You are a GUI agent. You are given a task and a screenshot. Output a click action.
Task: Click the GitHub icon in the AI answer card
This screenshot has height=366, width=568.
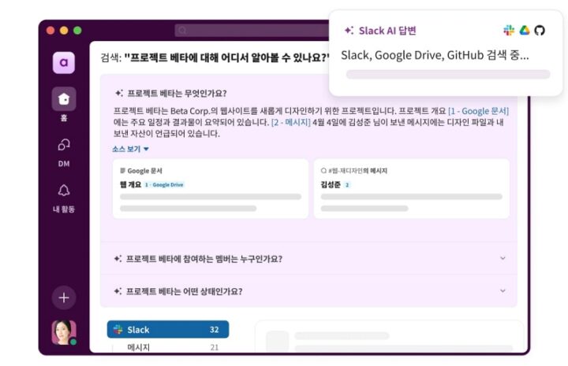(x=540, y=31)
